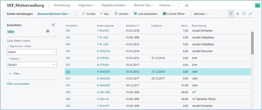Image resolution: width=262 pixels, height=110 pixels.
Task: Expand the Aktionen dropdown
Action: 201,14
